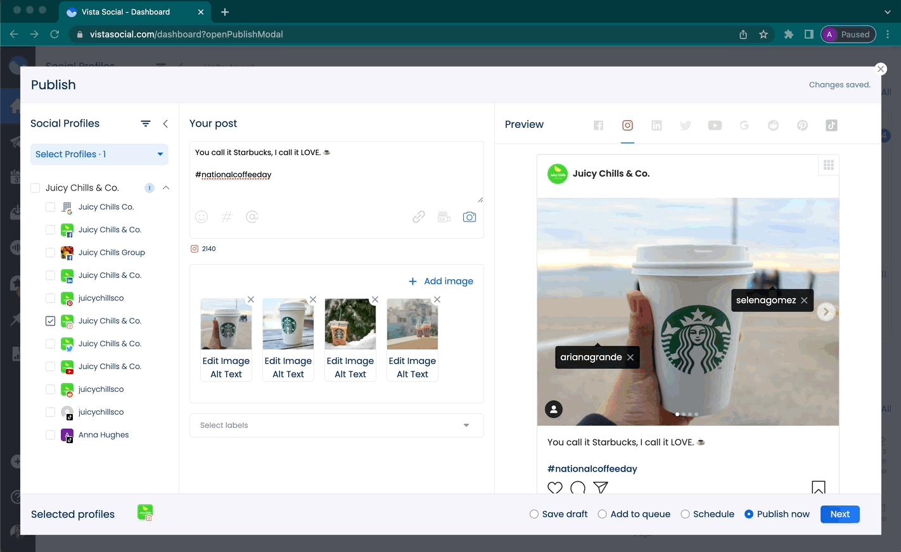Screen dimensions: 901x552
Task: Check the Juicy Chills & Co. group checkbox
Action: pos(35,188)
